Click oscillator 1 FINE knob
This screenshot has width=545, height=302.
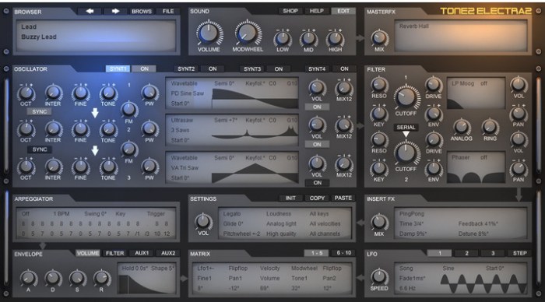[x=80, y=93]
